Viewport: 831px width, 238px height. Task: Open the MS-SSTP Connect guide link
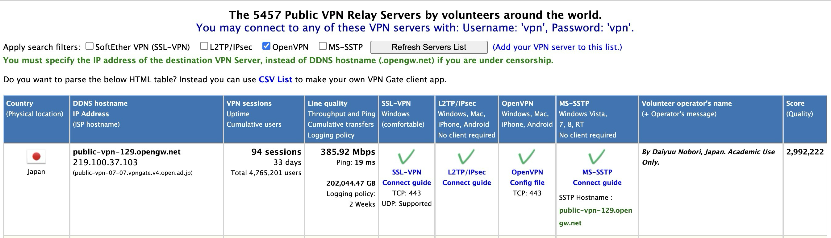(x=597, y=177)
